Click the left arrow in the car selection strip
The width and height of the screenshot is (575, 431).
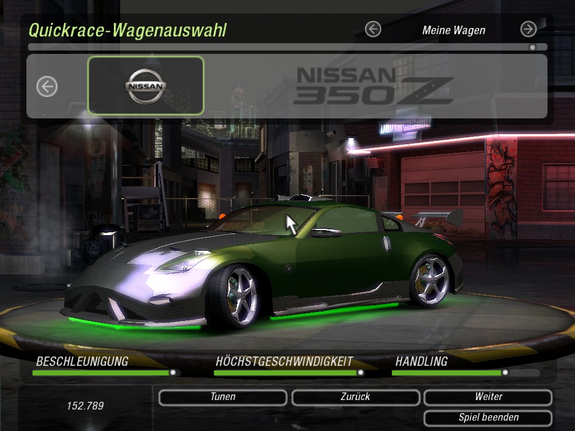[x=47, y=86]
